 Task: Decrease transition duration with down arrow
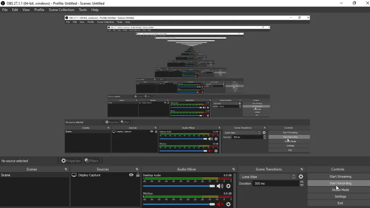[x=302, y=185]
